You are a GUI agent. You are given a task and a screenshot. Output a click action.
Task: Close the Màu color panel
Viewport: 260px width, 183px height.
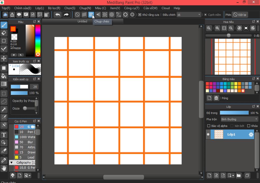coord(39,21)
